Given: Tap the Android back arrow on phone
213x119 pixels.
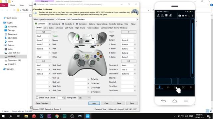Looking at the screenshot, I should (x=163, y=101).
